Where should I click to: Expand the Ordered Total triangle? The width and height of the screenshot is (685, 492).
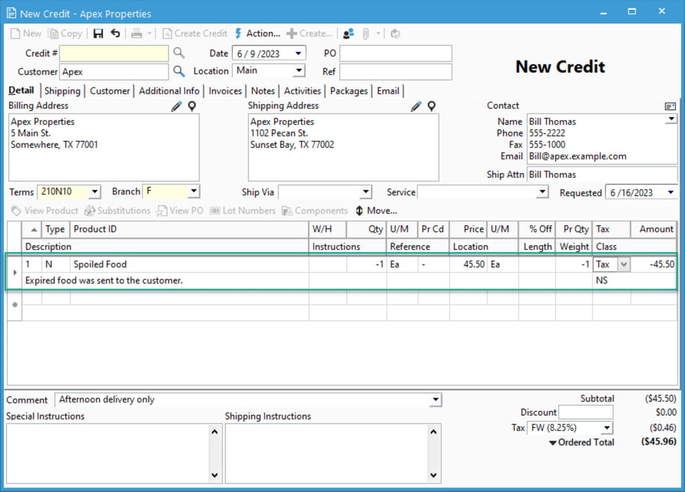[552, 443]
